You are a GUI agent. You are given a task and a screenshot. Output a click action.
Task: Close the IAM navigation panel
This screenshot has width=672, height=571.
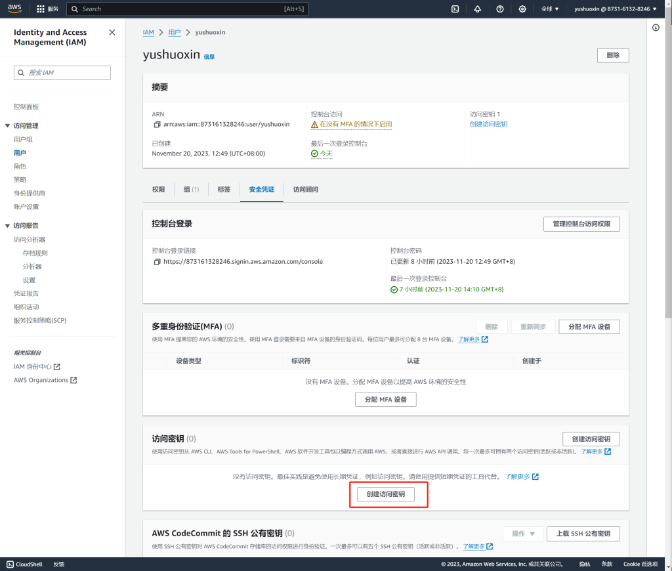point(112,32)
